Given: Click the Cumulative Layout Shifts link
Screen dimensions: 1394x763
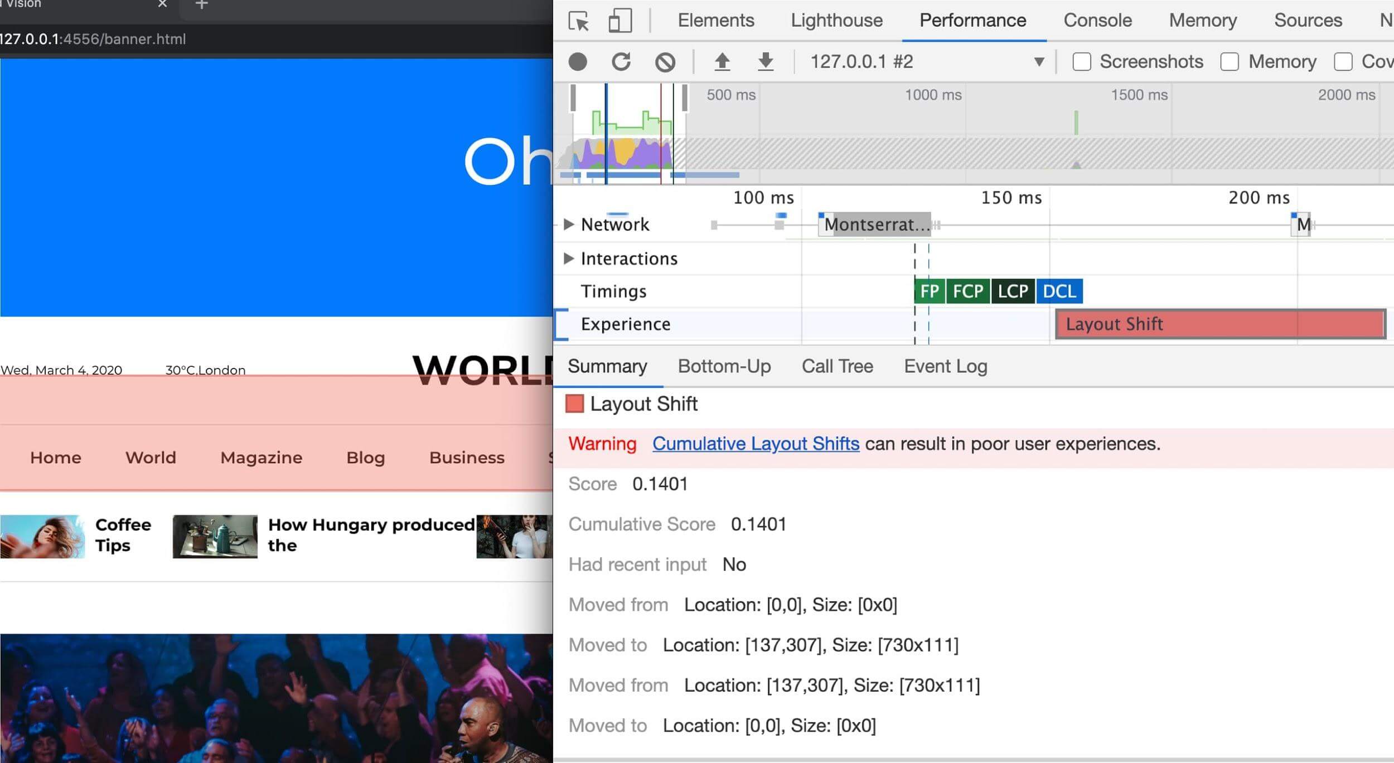Looking at the screenshot, I should [756, 444].
